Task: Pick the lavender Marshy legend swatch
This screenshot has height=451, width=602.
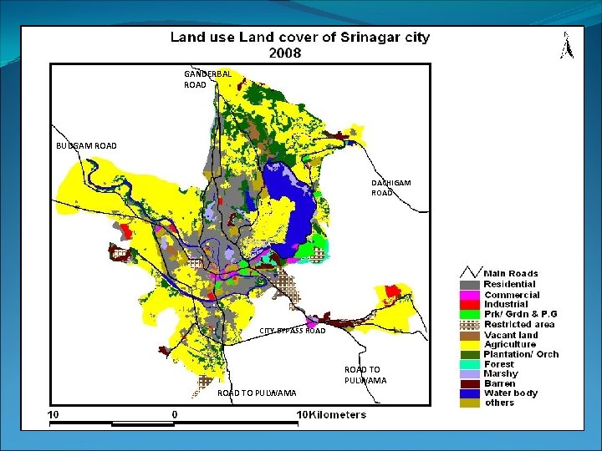Action: click(470, 374)
